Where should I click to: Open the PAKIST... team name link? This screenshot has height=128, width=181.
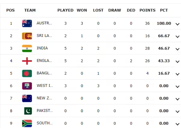[45, 111]
